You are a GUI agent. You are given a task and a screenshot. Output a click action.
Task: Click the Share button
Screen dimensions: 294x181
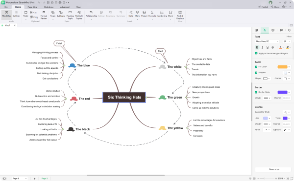(x=275, y=7)
